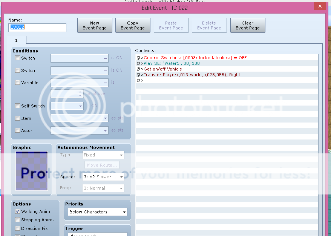The height and width of the screenshot is (236, 331).
Task: Check the Self Switch condition
Action: [18, 106]
